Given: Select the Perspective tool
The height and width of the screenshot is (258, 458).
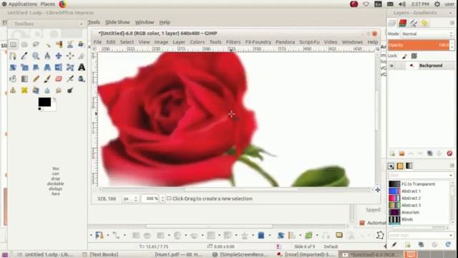Looking at the screenshot, I should [x=47, y=67].
